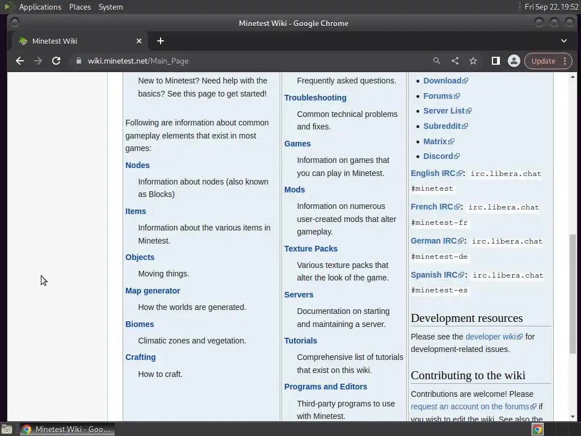
Task: Open the Games link
Action: pos(297,144)
